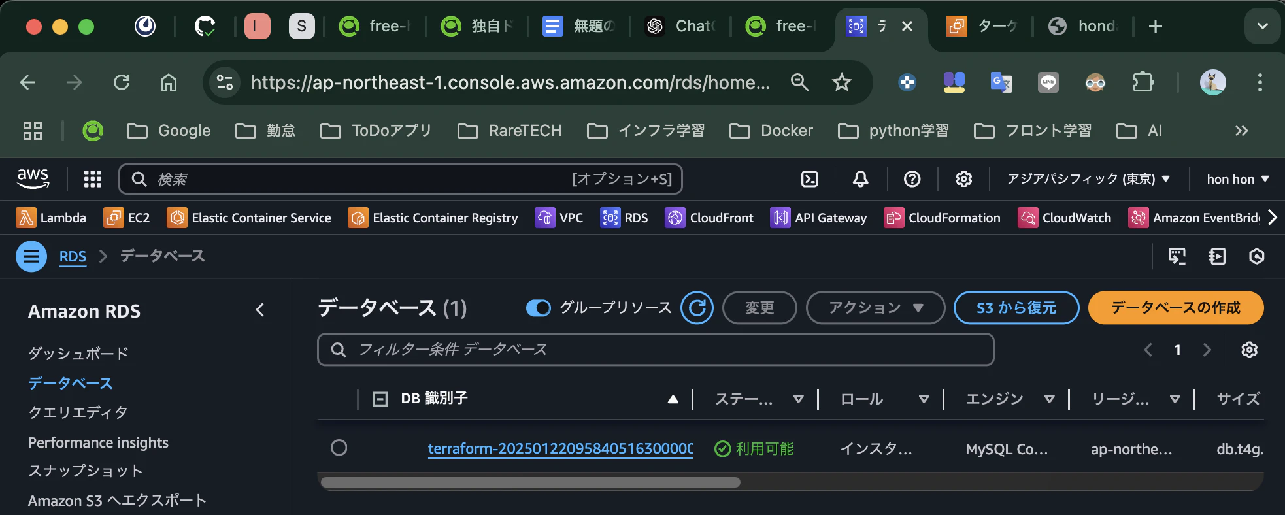Viewport: 1285px width, 515px height.
Task: Open API Gateway service shortcut
Action: tap(818, 218)
